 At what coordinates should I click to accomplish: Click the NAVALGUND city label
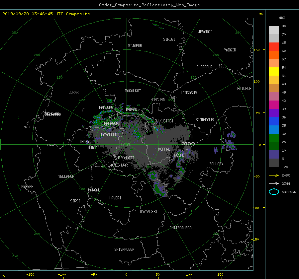point(110,135)
